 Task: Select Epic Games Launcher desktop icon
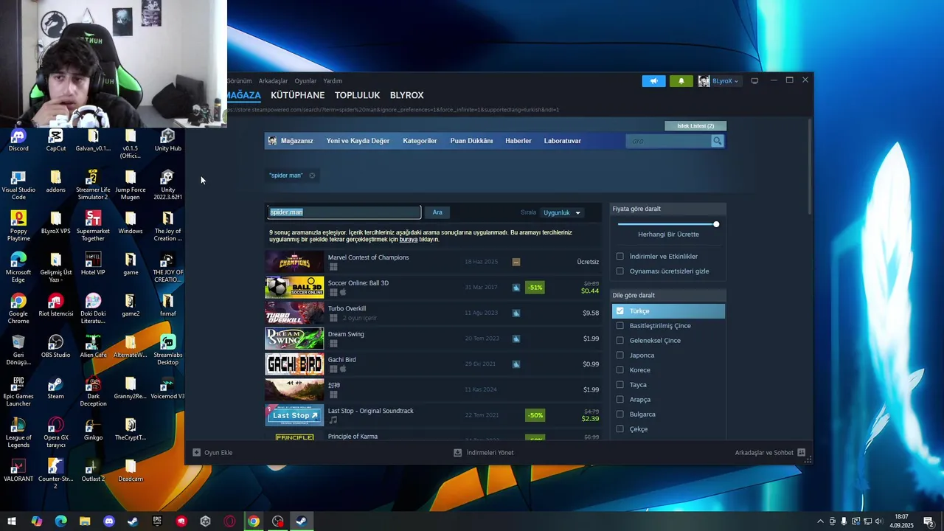tap(18, 392)
